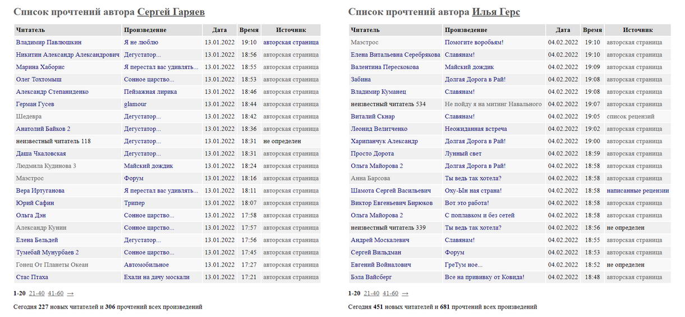Click 'авторская страница' source for Владимир Павлюшкин
685x317 pixels.
coord(291,42)
